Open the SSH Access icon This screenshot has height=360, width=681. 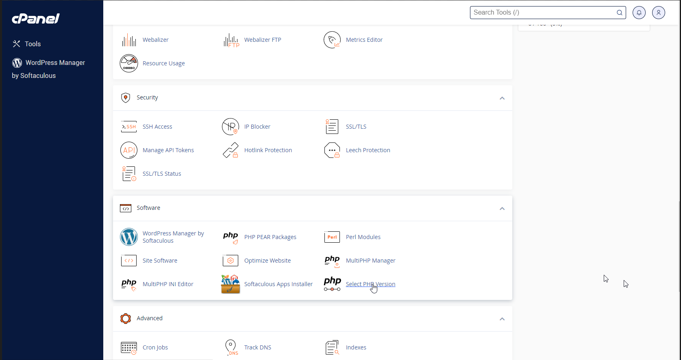click(129, 127)
